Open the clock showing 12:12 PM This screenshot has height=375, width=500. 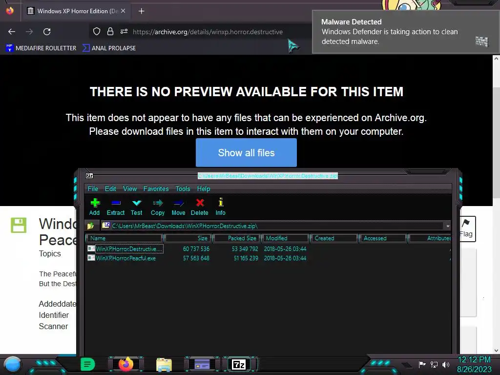[474, 364]
